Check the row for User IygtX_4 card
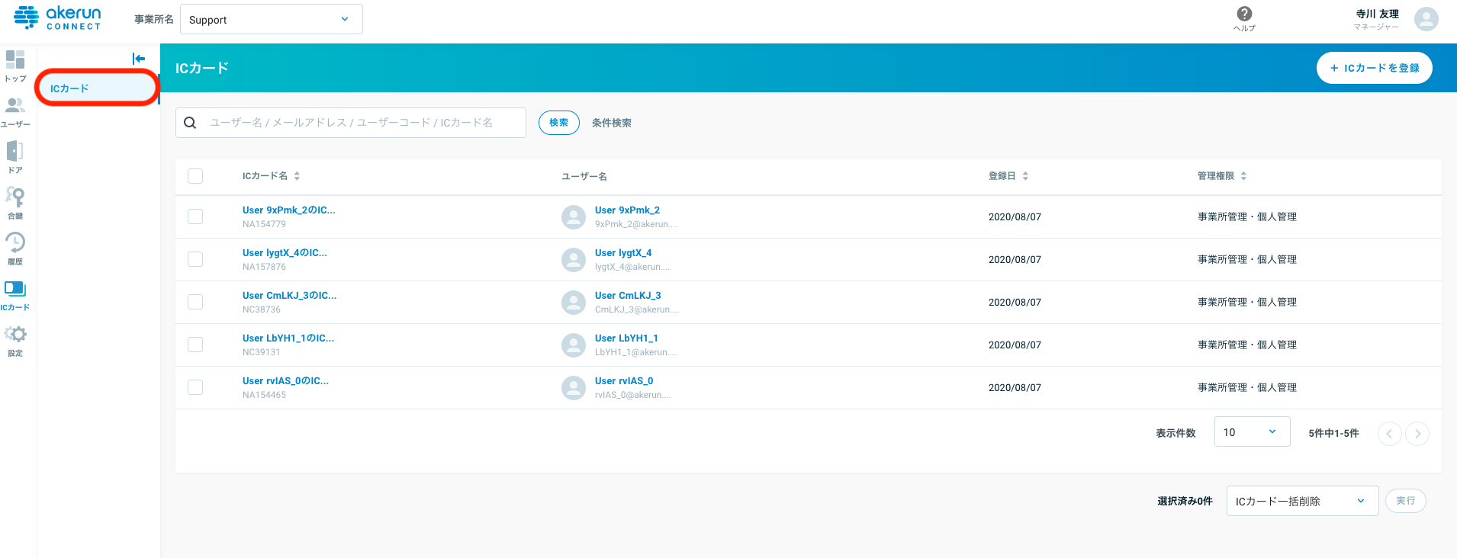This screenshot has height=558, width=1457. [x=195, y=259]
